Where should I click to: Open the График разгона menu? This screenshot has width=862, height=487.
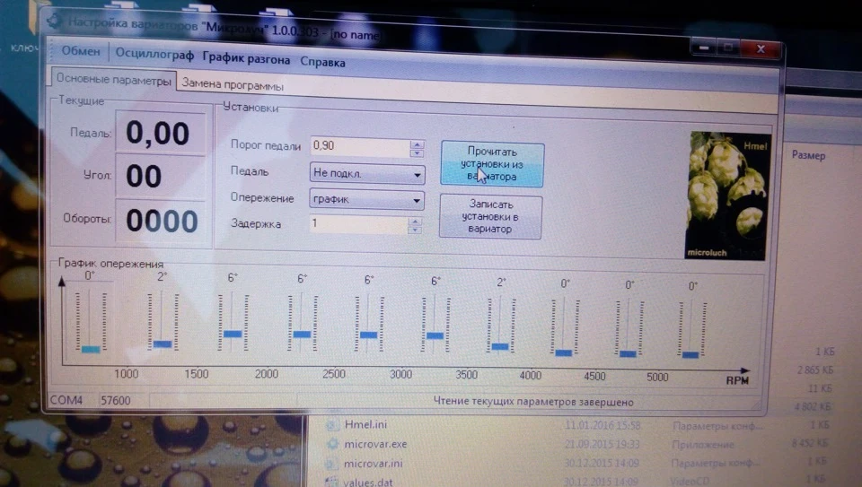click(246, 58)
